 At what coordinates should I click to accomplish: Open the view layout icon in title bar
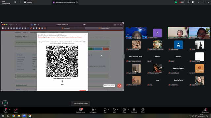click(x=193, y=2)
